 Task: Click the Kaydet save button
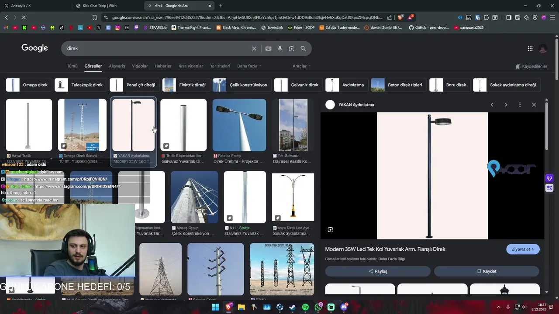[487, 271]
